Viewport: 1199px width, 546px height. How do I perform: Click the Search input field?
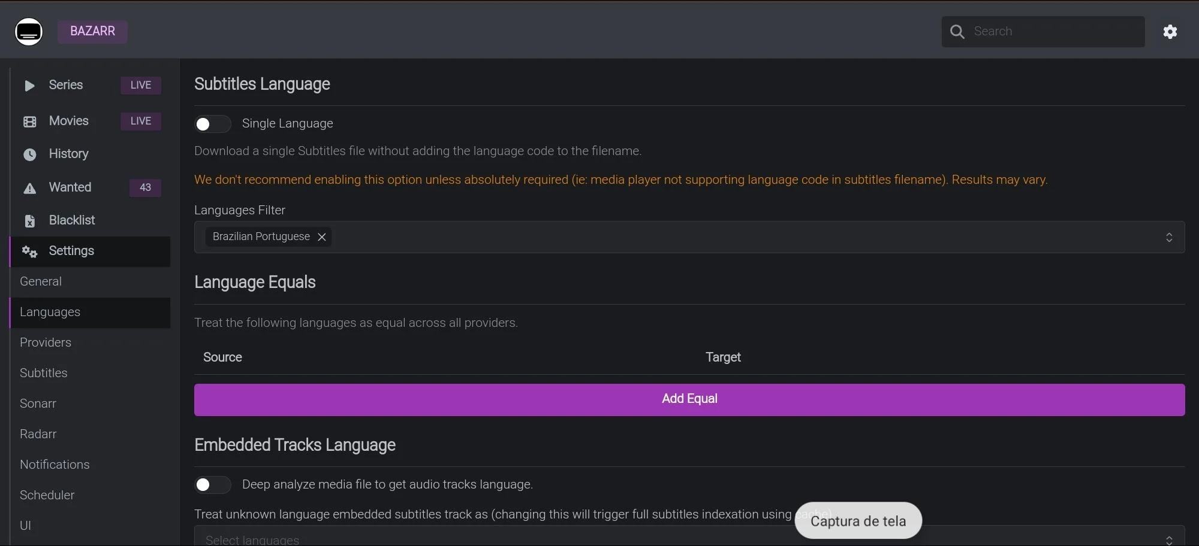1055,32
